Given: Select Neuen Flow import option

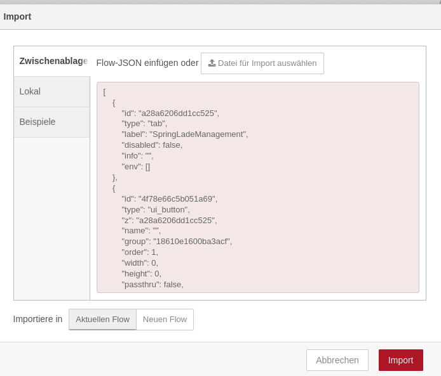Looking at the screenshot, I should [x=165, y=320].
